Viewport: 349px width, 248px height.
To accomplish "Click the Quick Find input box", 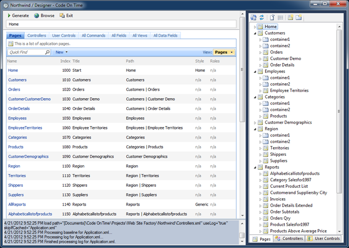I will tap(26, 52).
